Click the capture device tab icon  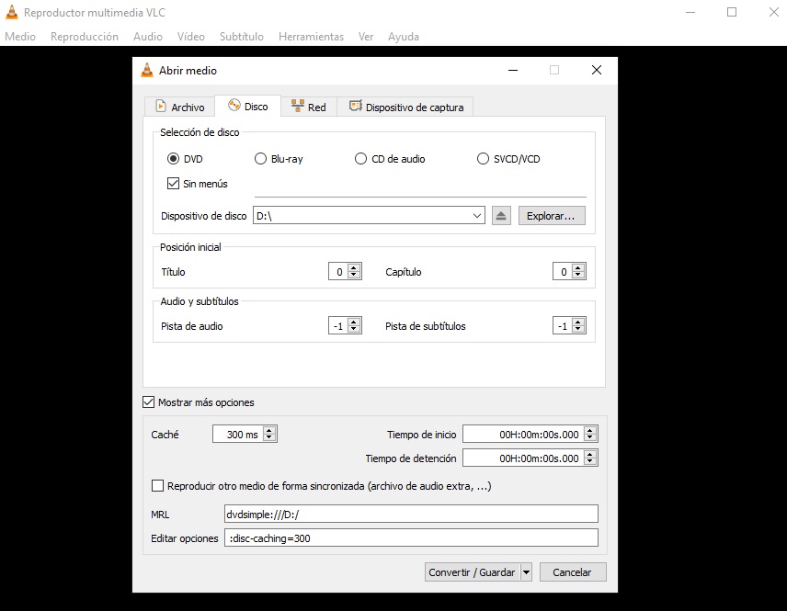coord(355,107)
